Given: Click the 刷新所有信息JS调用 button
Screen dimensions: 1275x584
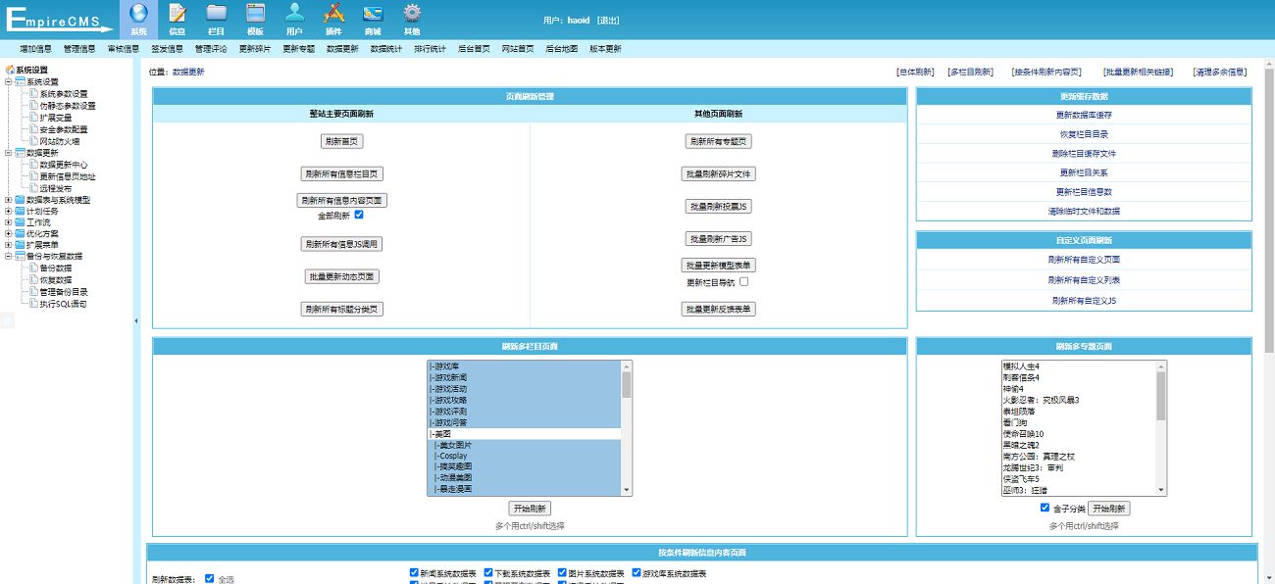Looking at the screenshot, I should coord(342,244).
